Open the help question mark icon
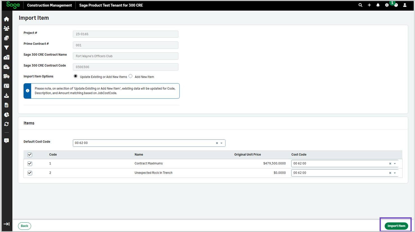The image size is (415, 232). click(x=396, y=5)
